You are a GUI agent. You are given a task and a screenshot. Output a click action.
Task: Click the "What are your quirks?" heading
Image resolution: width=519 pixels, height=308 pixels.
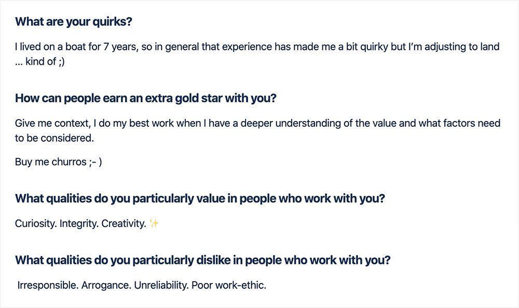coord(74,21)
